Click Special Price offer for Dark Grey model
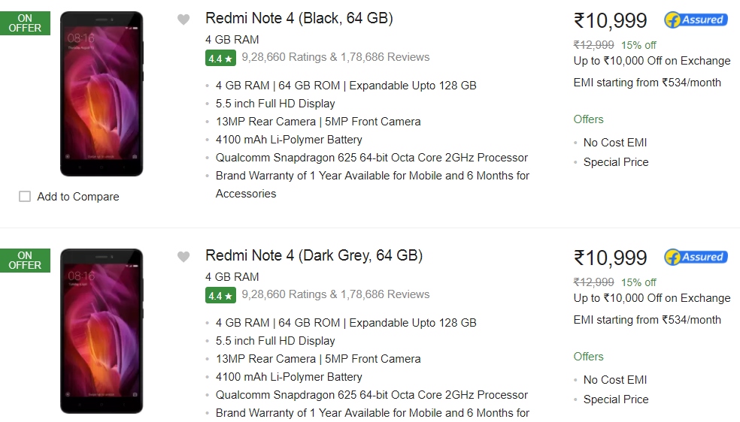 click(616, 399)
